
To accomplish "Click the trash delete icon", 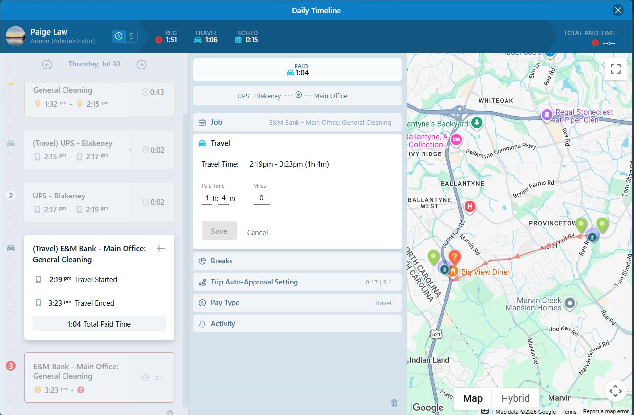I will 394,403.
